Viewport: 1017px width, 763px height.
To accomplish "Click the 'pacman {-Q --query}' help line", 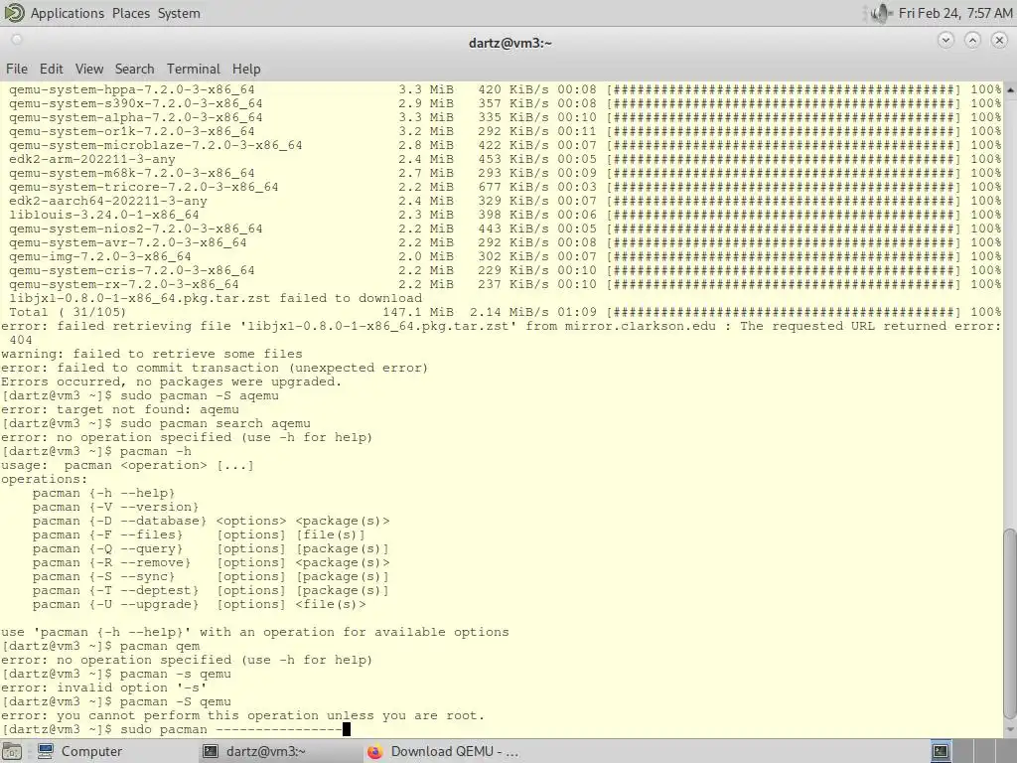I will [211, 548].
